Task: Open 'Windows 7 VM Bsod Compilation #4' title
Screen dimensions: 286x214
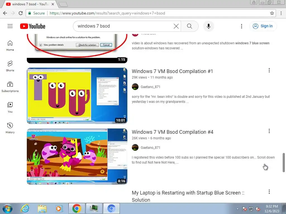Action: pyautogui.click(x=173, y=132)
